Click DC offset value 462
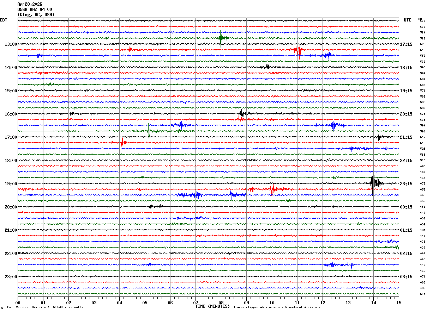Viewport: 427px width, 312px height. (422, 271)
